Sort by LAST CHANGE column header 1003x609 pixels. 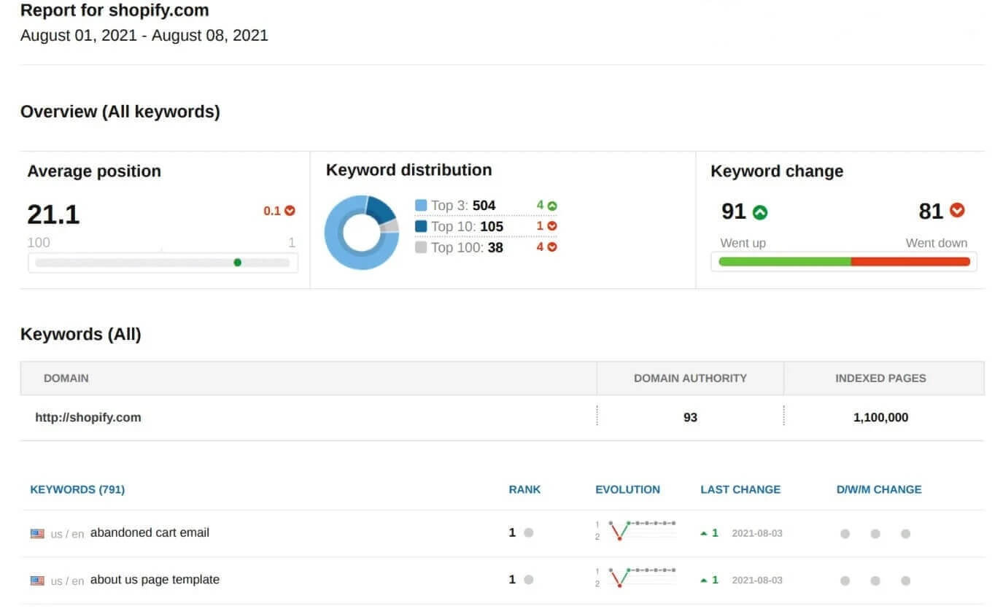pyautogui.click(x=740, y=489)
